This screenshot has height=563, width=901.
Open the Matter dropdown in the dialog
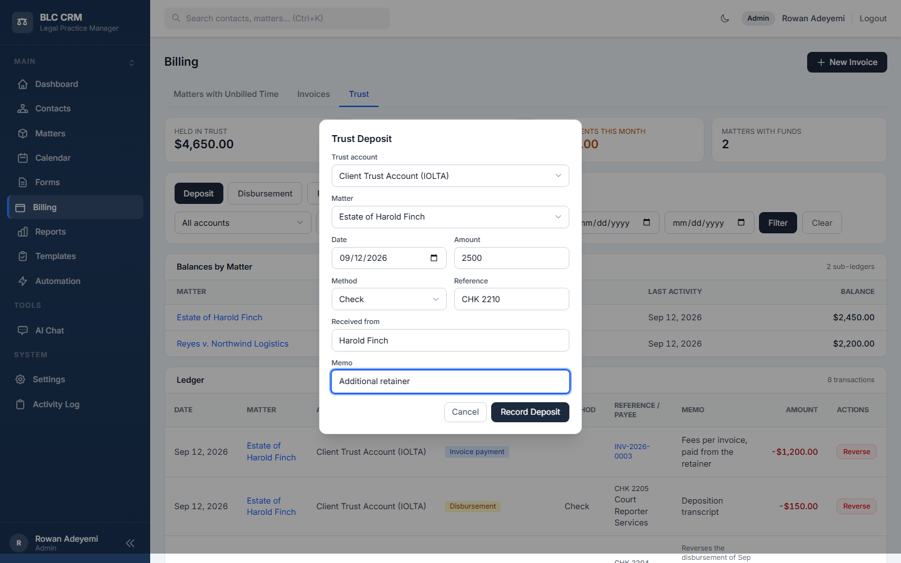tap(450, 217)
